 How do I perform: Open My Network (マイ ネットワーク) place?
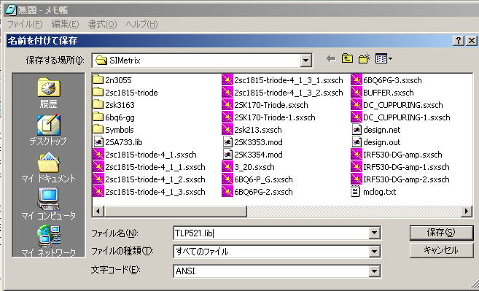point(48,241)
